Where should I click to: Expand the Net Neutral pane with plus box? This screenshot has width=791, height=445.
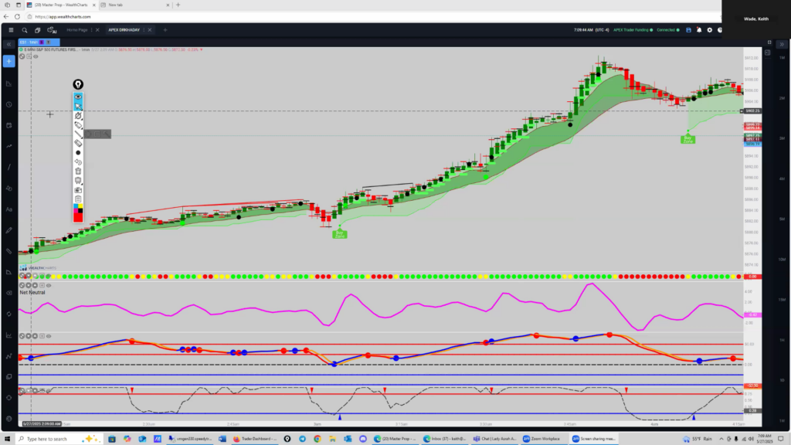42,286
